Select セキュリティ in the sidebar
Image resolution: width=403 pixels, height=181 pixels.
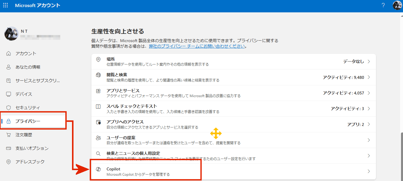[x=28, y=108]
